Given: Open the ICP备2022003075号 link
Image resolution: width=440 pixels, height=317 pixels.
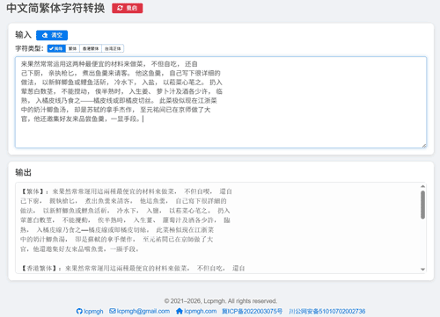Looking at the screenshot, I should tap(253, 311).
